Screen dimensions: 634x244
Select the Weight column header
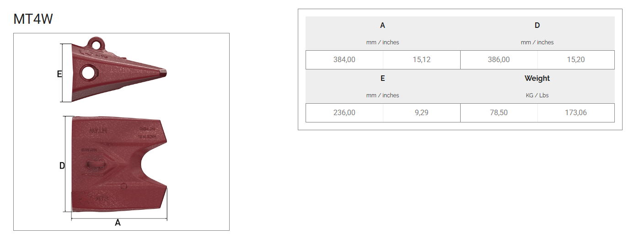(x=537, y=79)
